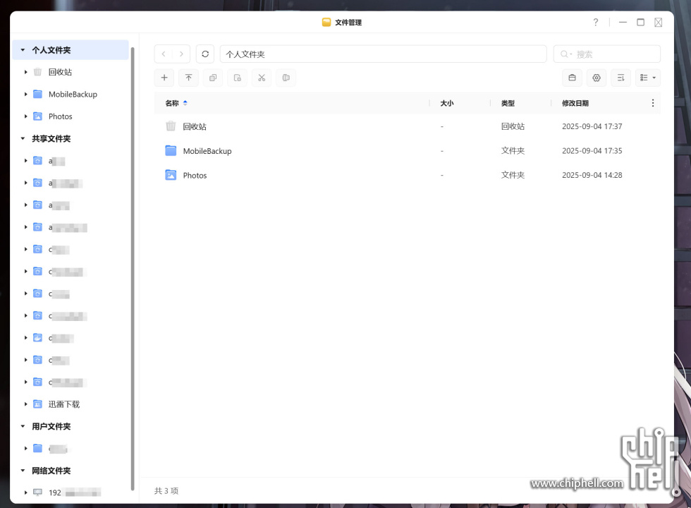Collapse the 网络文件夹 tree section
The width and height of the screenshot is (691, 508).
[x=23, y=471]
